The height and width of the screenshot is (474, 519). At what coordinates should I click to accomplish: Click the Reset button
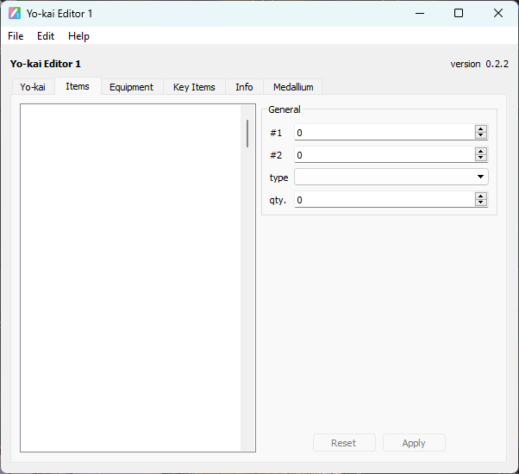tap(344, 443)
